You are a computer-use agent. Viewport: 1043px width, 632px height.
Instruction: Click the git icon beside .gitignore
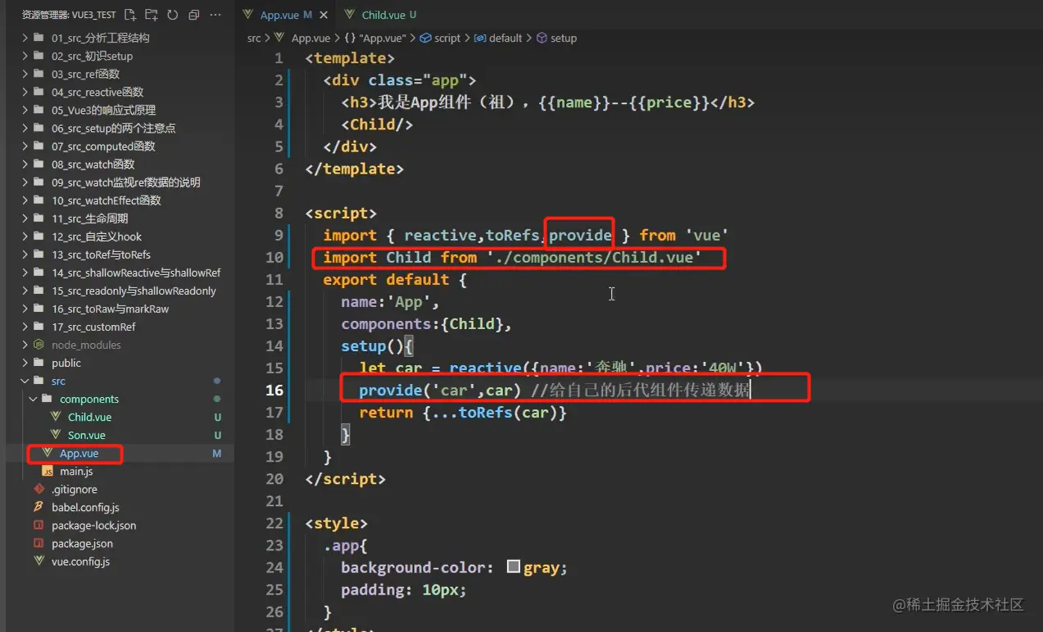pos(39,489)
